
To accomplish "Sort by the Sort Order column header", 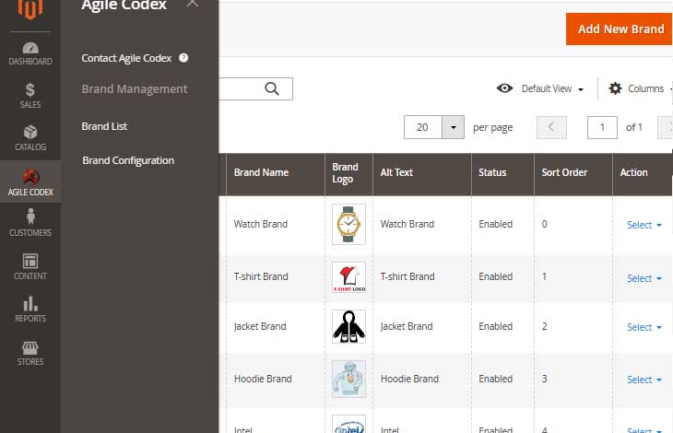I will pyautogui.click(x=573, y=173).
